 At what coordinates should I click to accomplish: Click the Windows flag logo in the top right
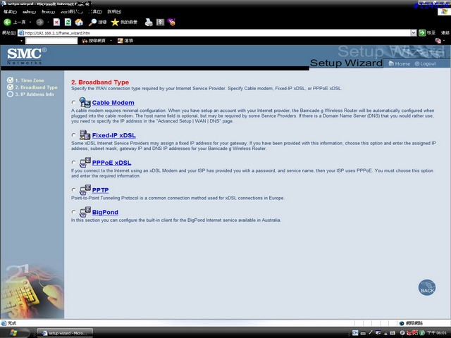445,11
